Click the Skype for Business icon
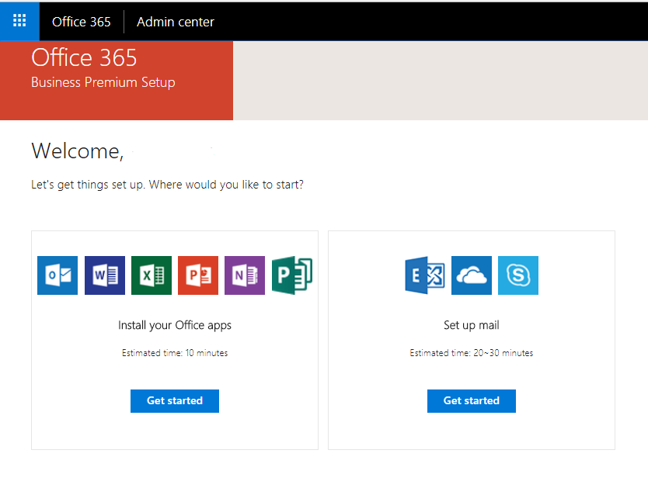Image resolution: width=648 pixels, height=495 pixels. tap(518, 275)
